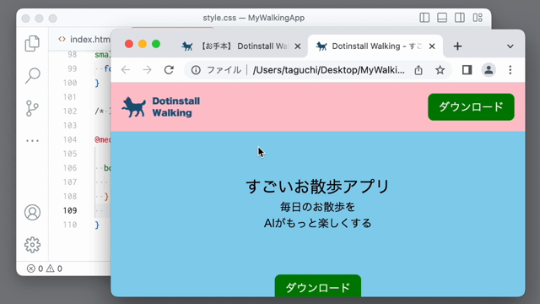
Task: Open errors and warnings in VS Code status bar
Action: click(45, 269)
